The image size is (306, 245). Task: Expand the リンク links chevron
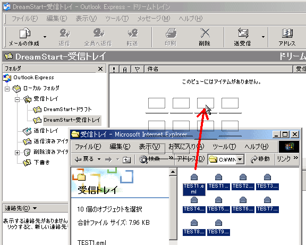click(x=296, y=158)
